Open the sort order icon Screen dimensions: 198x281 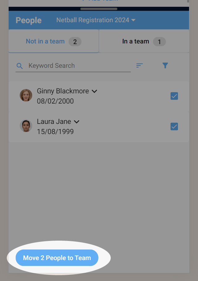click(139, 65)
